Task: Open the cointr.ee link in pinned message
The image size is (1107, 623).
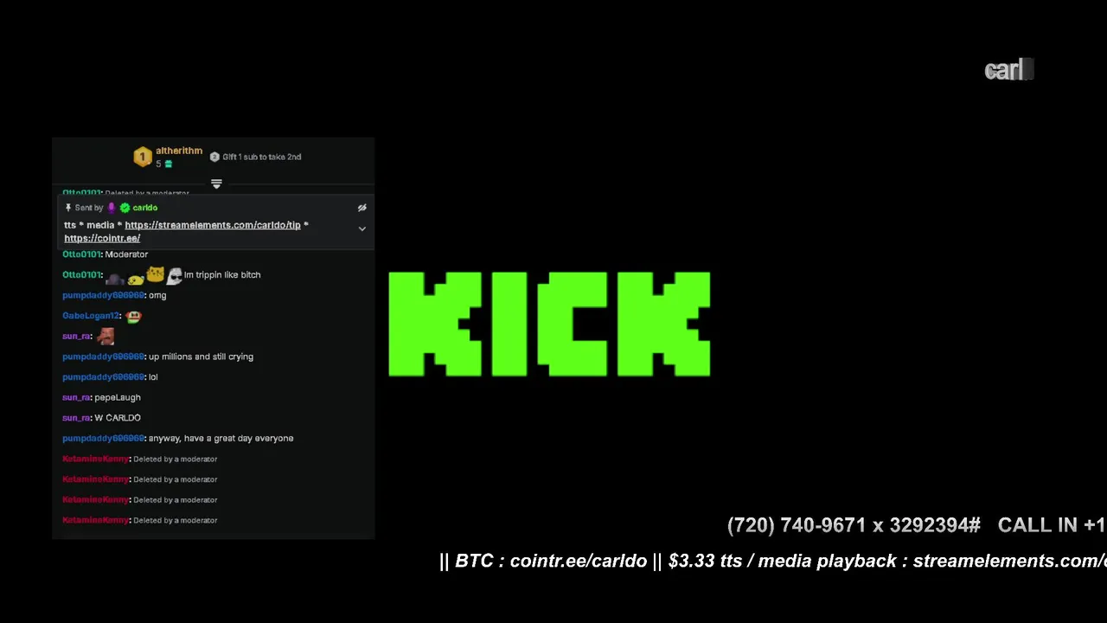Action: 102,238
